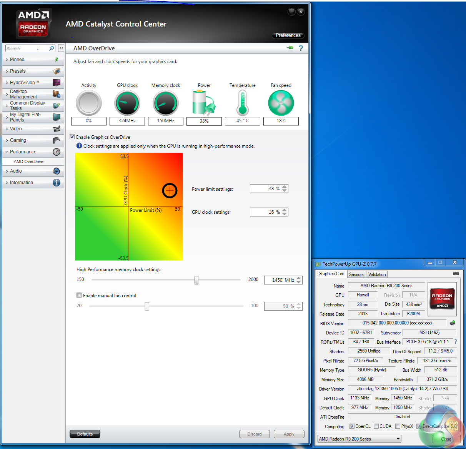Switch to GPU-Z Sensors tab

356,274
